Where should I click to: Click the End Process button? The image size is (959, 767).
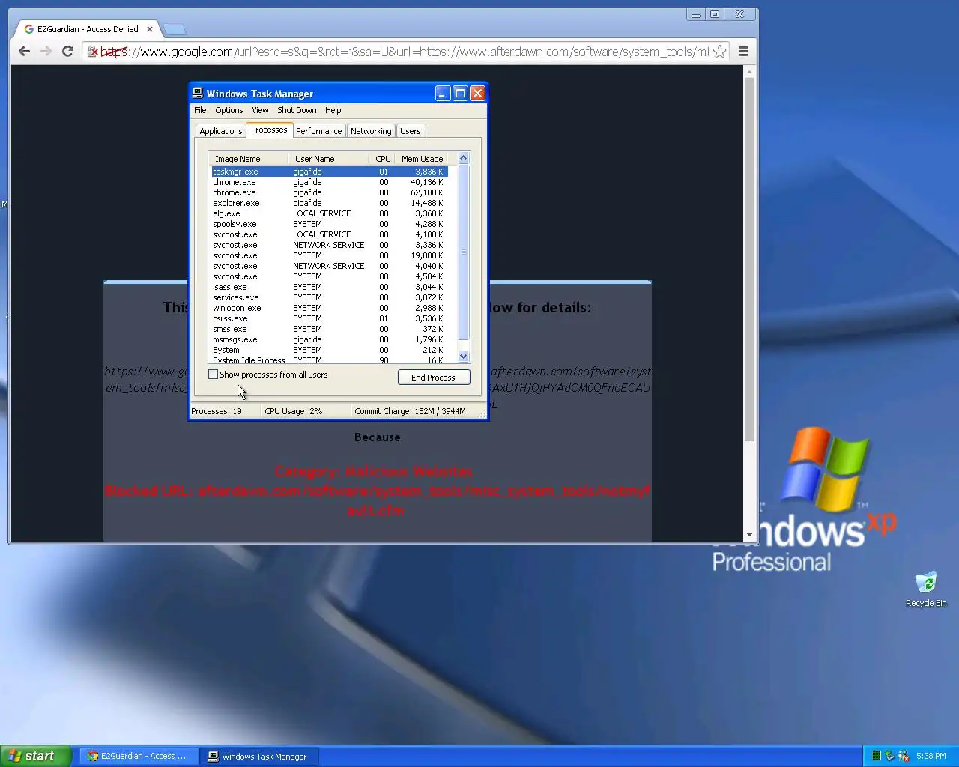click(434, 378)
